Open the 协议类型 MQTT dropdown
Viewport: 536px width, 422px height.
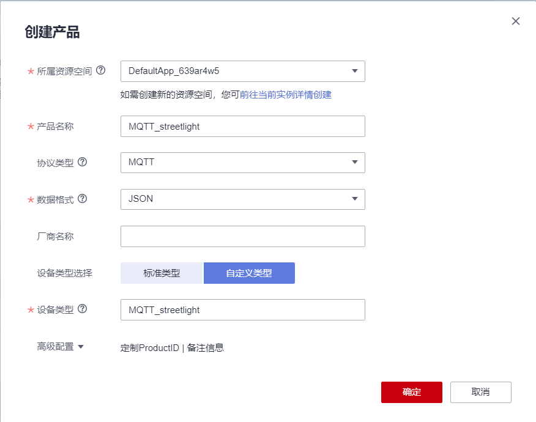pos(242,163)
